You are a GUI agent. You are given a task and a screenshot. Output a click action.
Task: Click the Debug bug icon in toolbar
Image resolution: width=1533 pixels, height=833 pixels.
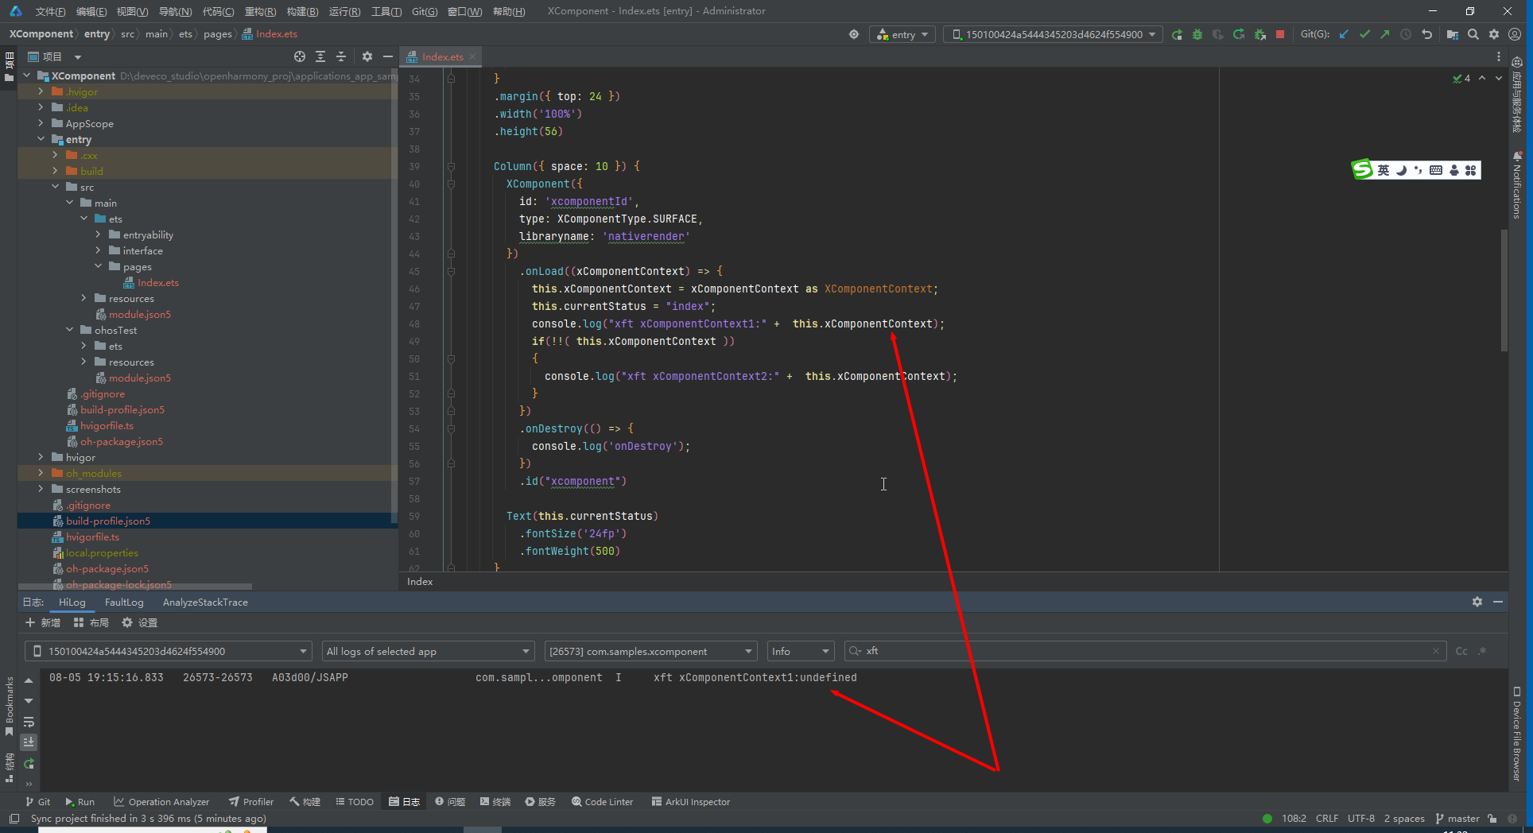point(1197,35)
